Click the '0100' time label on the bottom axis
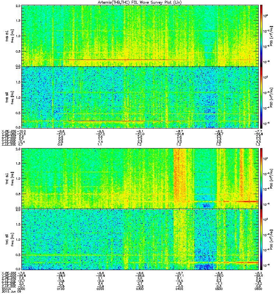Viewport: 276px width, 294px height. [x=61, y=289]
